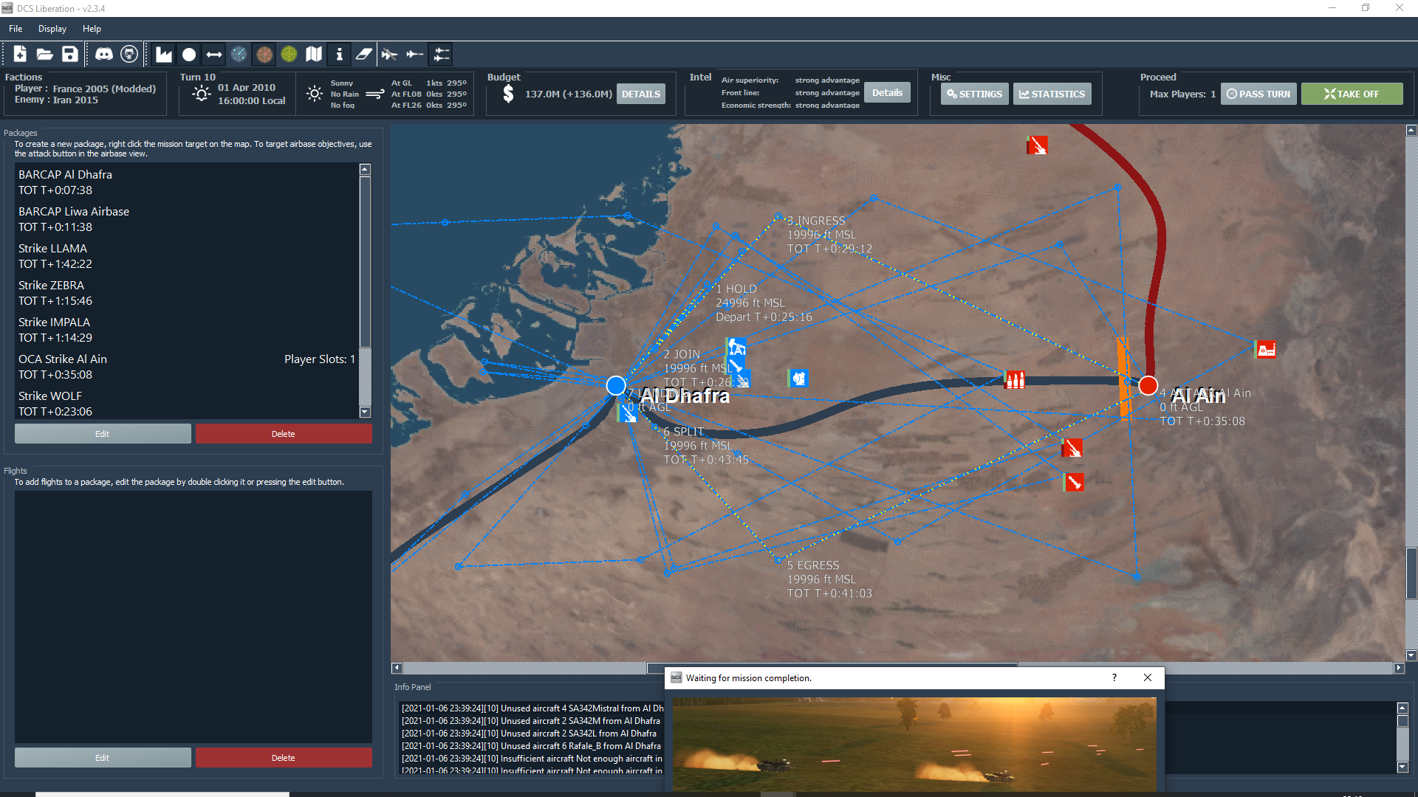The image size is (1418, 797).
Task: Toggle ground objects factory icon display
Action: pyautogui.click(x=164, y=54)
